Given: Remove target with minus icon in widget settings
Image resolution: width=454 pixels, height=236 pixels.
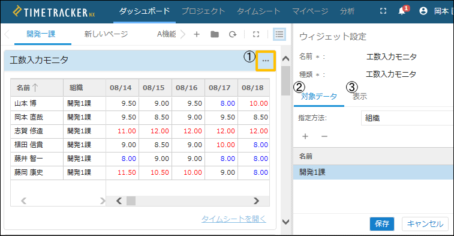Looking at the screenshot, I should click(x=324, y=136).
